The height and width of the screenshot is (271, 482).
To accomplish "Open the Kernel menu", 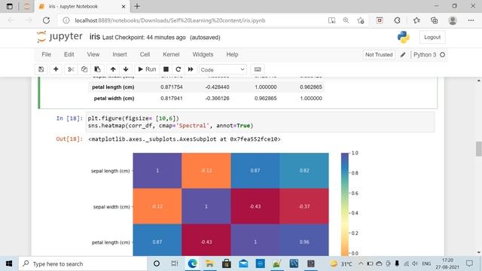I will [x=171, y=54].
